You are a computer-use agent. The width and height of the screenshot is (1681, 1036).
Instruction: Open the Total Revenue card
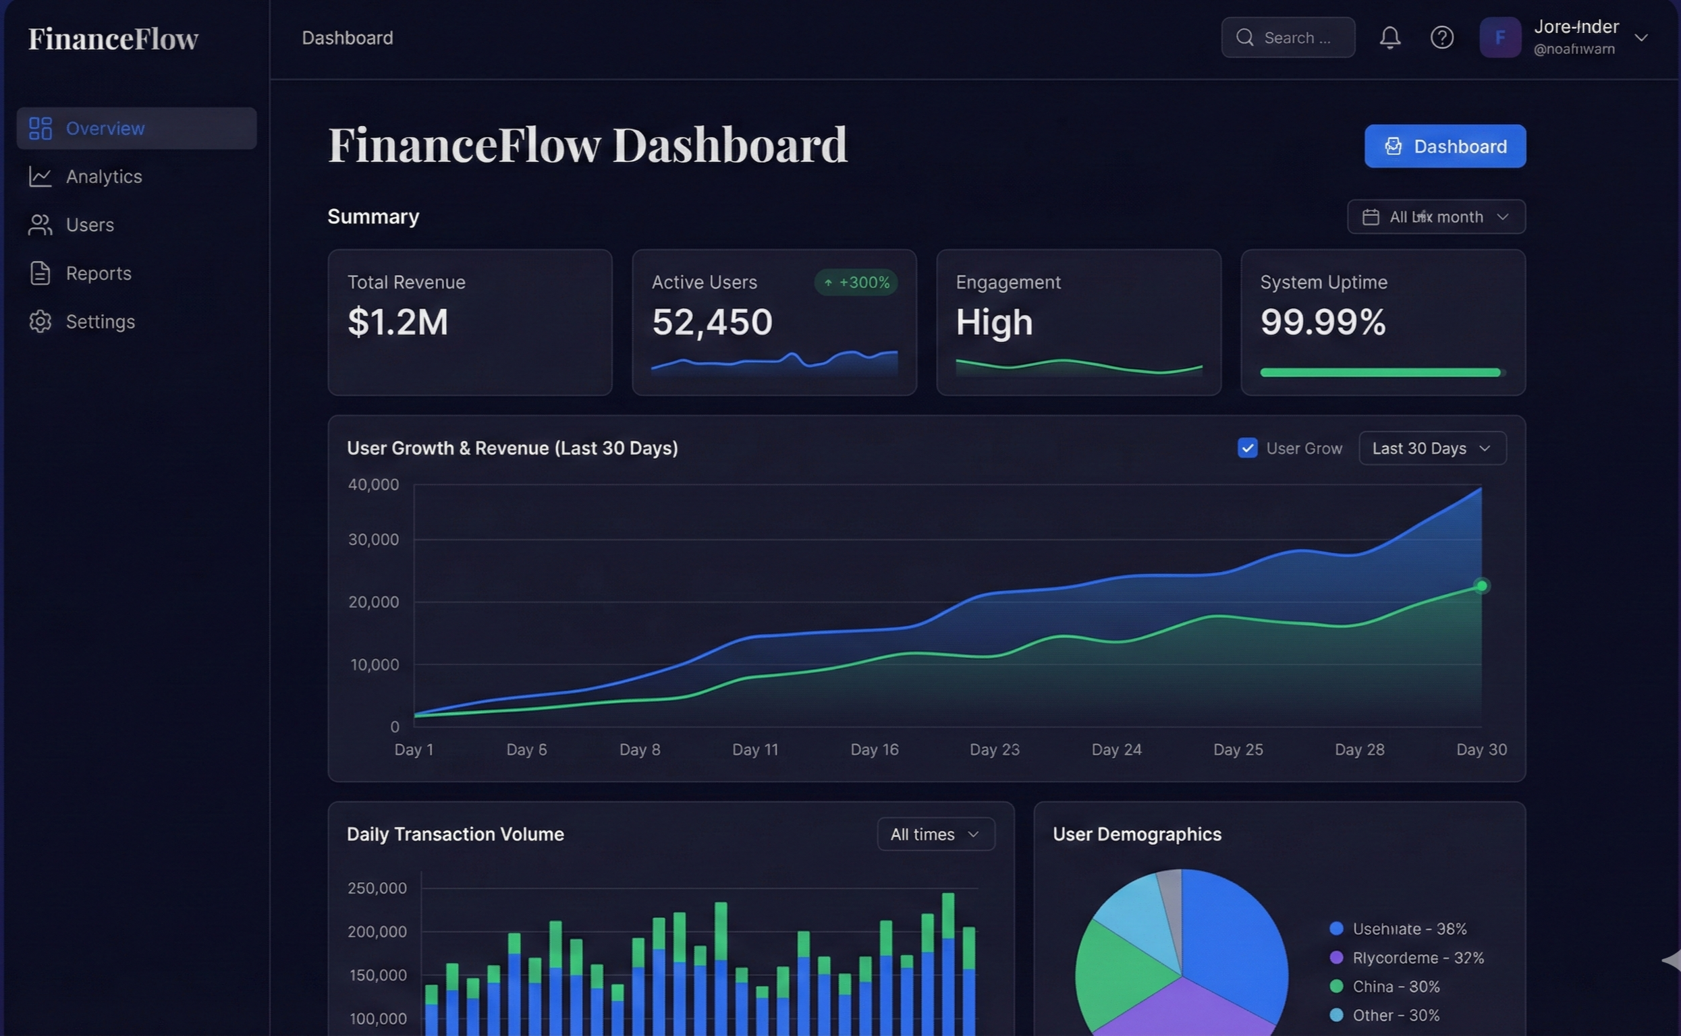coord(470,322)
